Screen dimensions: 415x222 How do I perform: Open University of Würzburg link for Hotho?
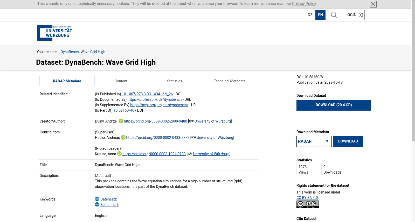pos(215,138)
